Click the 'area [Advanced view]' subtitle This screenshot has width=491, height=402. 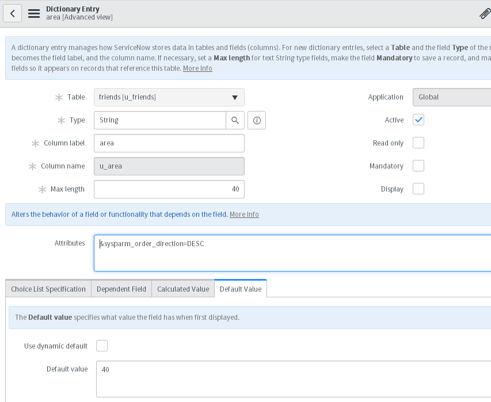tap(79, 17)
